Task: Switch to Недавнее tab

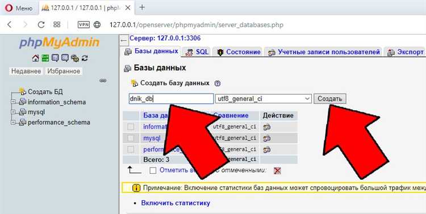Action: click(26, 71)
